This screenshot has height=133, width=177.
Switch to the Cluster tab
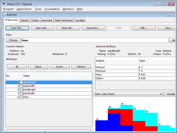point(35,20)
